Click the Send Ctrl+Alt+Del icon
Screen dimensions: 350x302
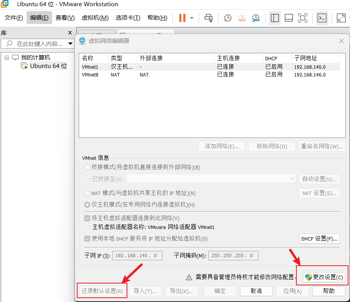(208, 18)
